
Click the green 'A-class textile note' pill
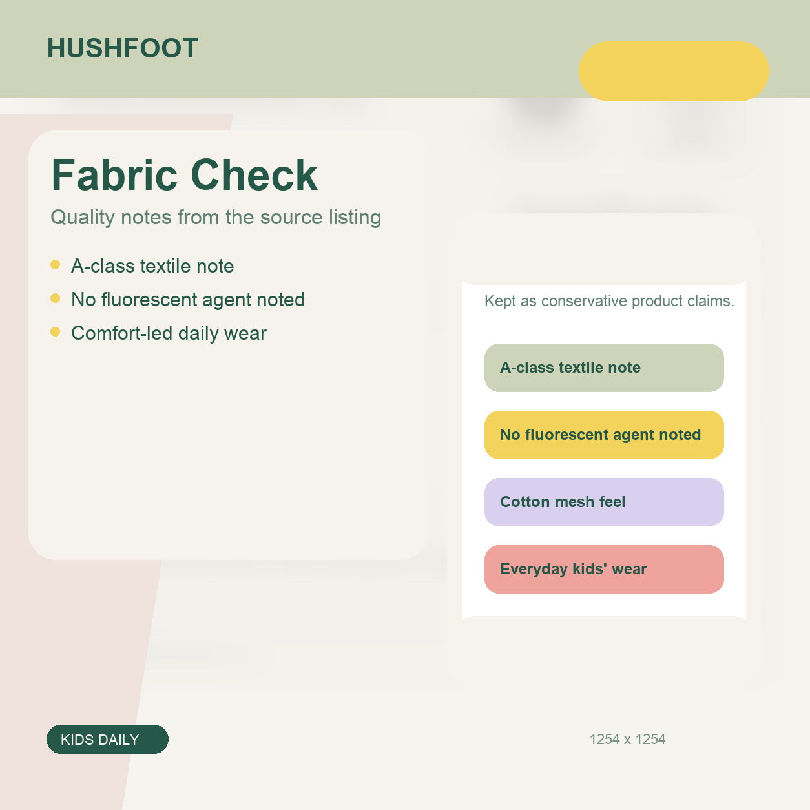(x=604, y=368)
